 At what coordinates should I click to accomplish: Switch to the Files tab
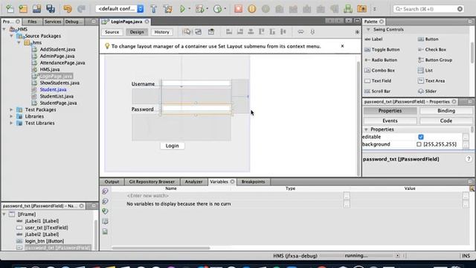tap(32, 22)
